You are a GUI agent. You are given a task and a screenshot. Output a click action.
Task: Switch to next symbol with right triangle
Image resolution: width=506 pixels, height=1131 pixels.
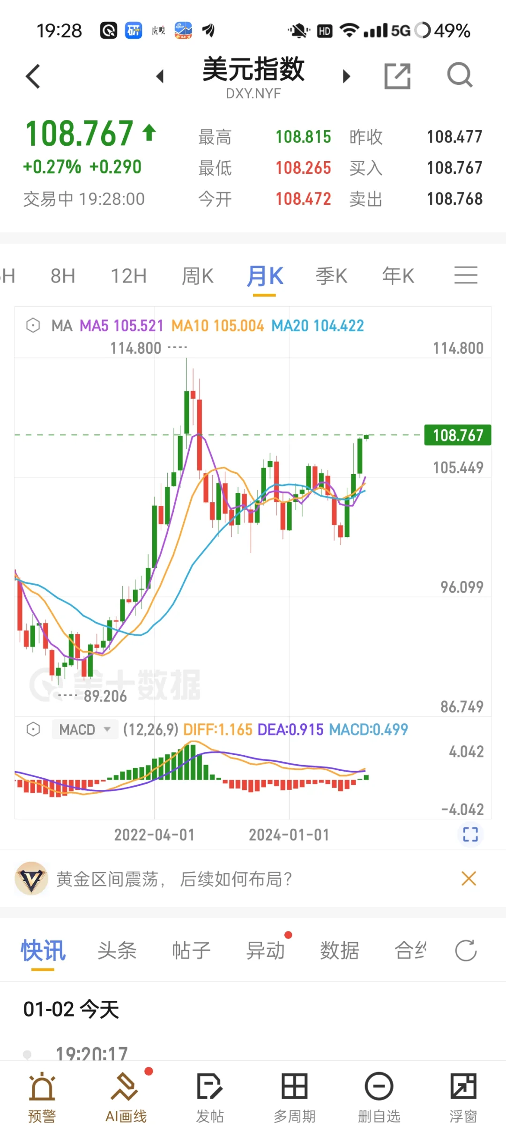click(346, 76)
